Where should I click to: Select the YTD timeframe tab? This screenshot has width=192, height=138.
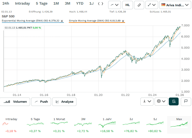(x=80, y=4)
